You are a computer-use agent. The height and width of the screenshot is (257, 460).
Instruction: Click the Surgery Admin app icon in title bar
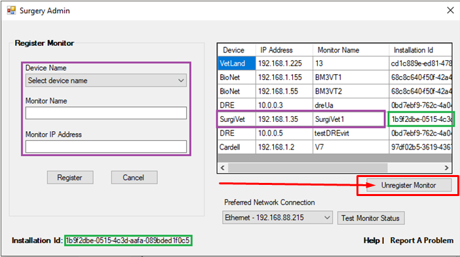[11, 10]
